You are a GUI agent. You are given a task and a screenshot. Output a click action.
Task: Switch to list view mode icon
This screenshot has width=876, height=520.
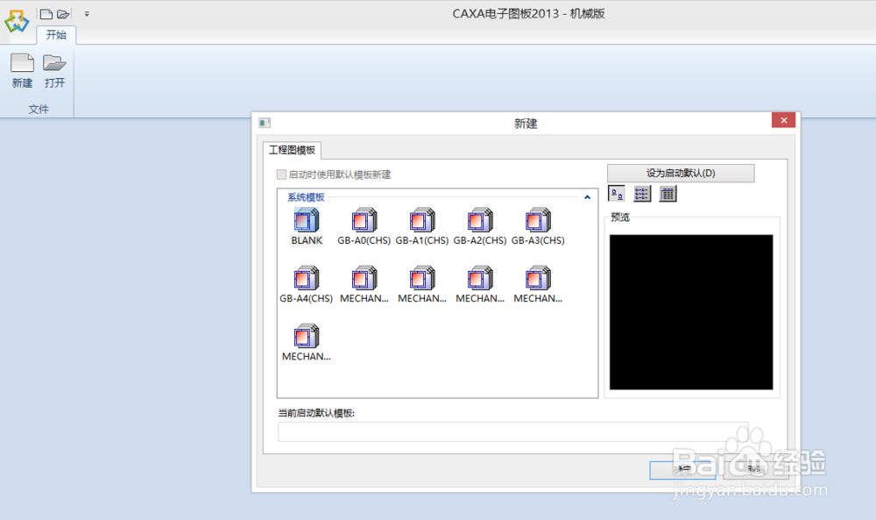click(x=642, y=194)
